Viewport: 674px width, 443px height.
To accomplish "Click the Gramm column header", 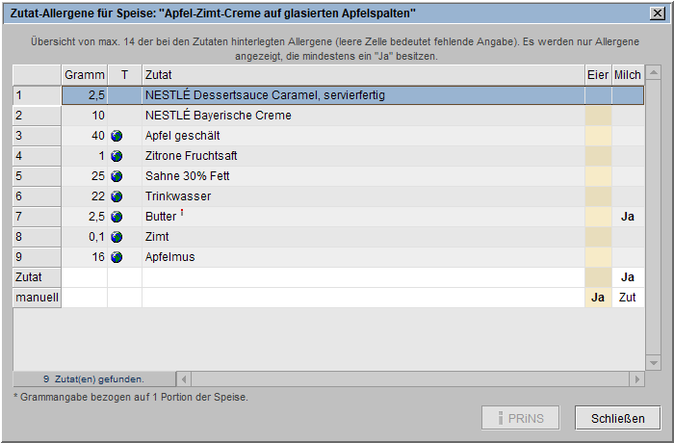I will coord(85,75).
